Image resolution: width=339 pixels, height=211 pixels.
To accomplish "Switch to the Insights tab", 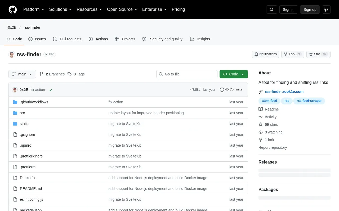I will click(x=200, y=39).
